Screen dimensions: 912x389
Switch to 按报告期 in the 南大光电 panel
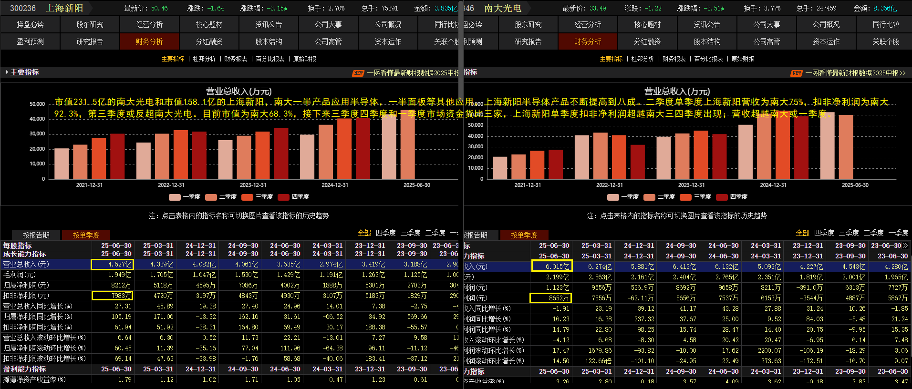point(481,235)
